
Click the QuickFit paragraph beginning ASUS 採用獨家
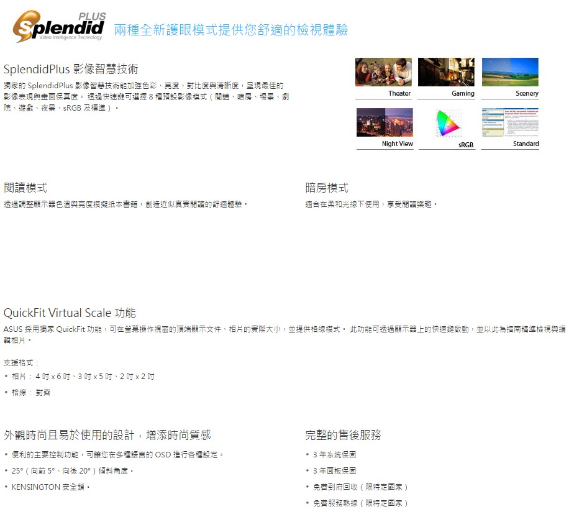click(285, 334)
